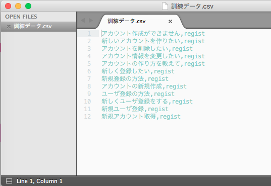The image size is (271, 186).
Task: Click the forward navigation arrow in tab bar
Action: pyautogui.click(x=91, y=20)
